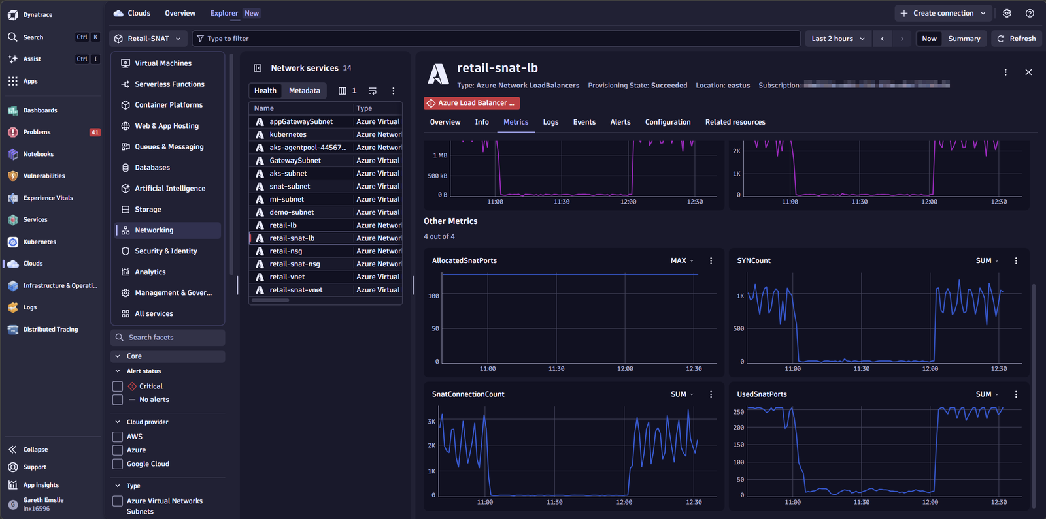Open Notebooks app icon

[x=12, y=154]
